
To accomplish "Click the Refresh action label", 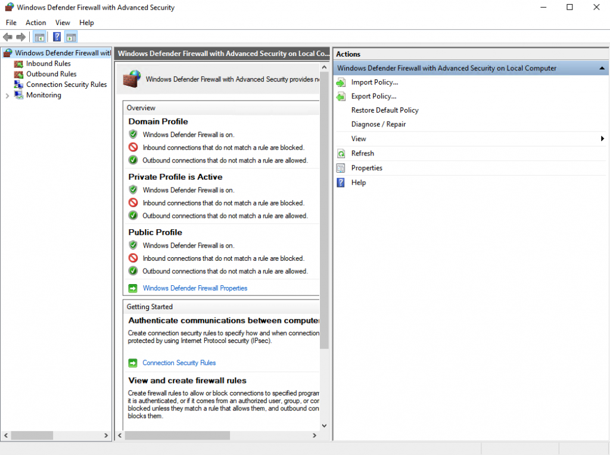I will tap(363, 154).
